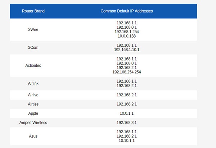This screenshot has width=216, height=148.
Task: Click the 192.168.3.1 Amped Wireless address
Action: click(126, 123)
